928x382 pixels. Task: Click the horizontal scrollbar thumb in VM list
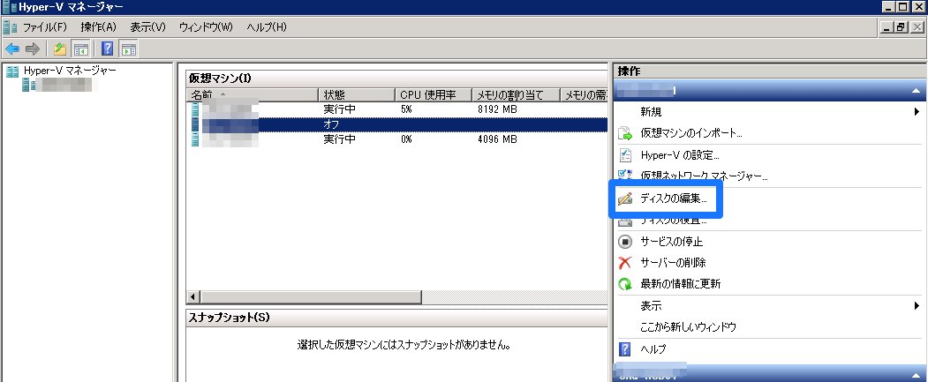(311, 296)
